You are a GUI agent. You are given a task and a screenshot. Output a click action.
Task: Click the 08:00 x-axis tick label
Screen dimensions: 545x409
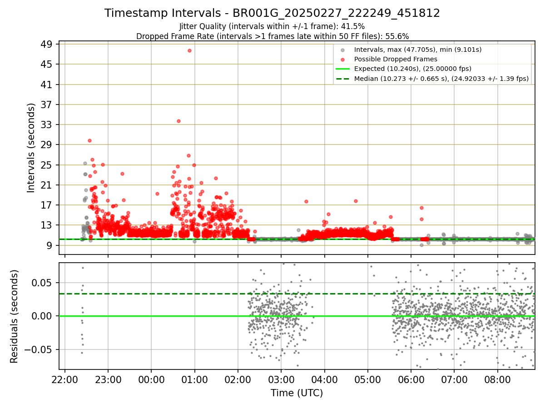(x=497, y=380)
